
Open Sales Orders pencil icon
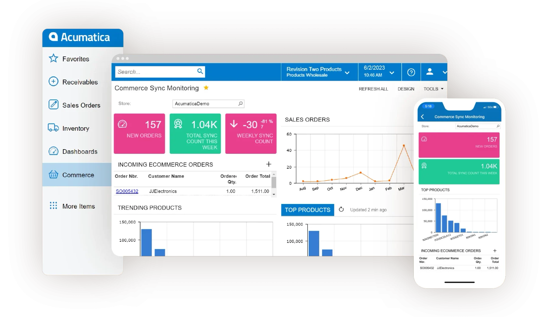[54, 104]
